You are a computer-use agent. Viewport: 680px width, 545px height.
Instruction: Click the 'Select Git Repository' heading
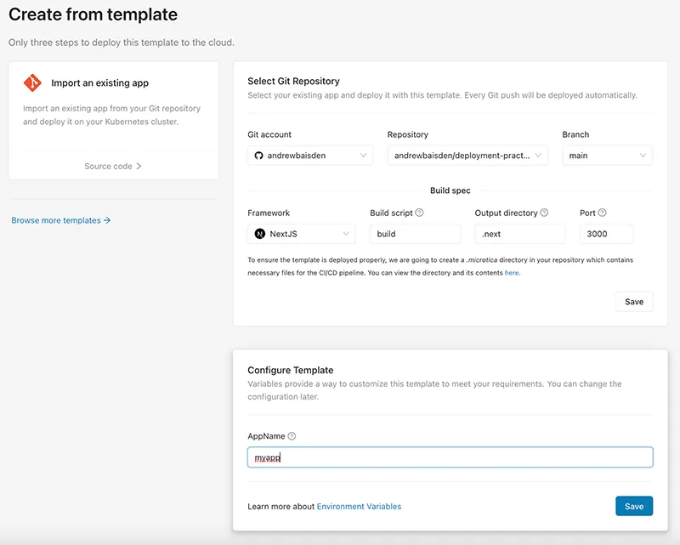(293, 81)
